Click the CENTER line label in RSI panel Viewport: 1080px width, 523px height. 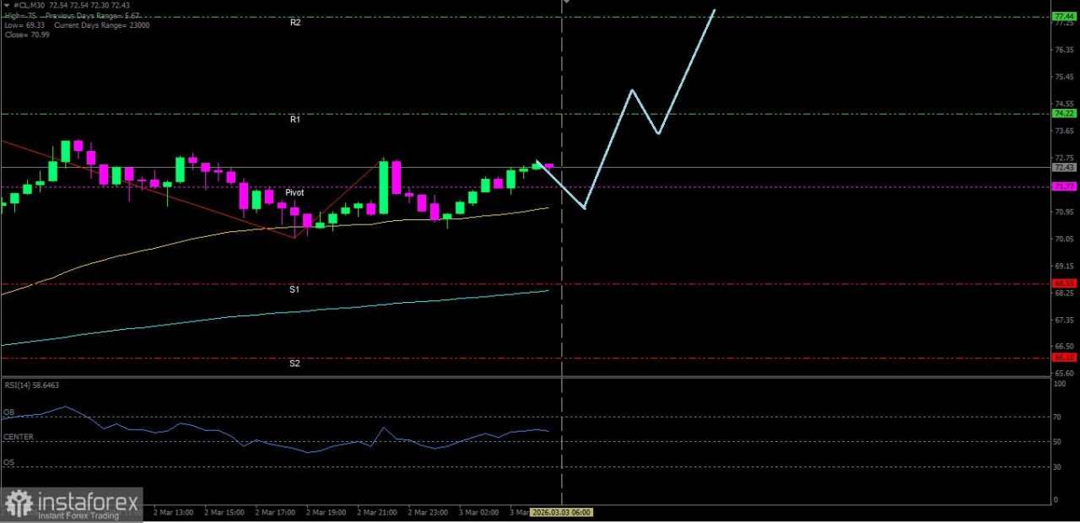[x=17, y=436]
